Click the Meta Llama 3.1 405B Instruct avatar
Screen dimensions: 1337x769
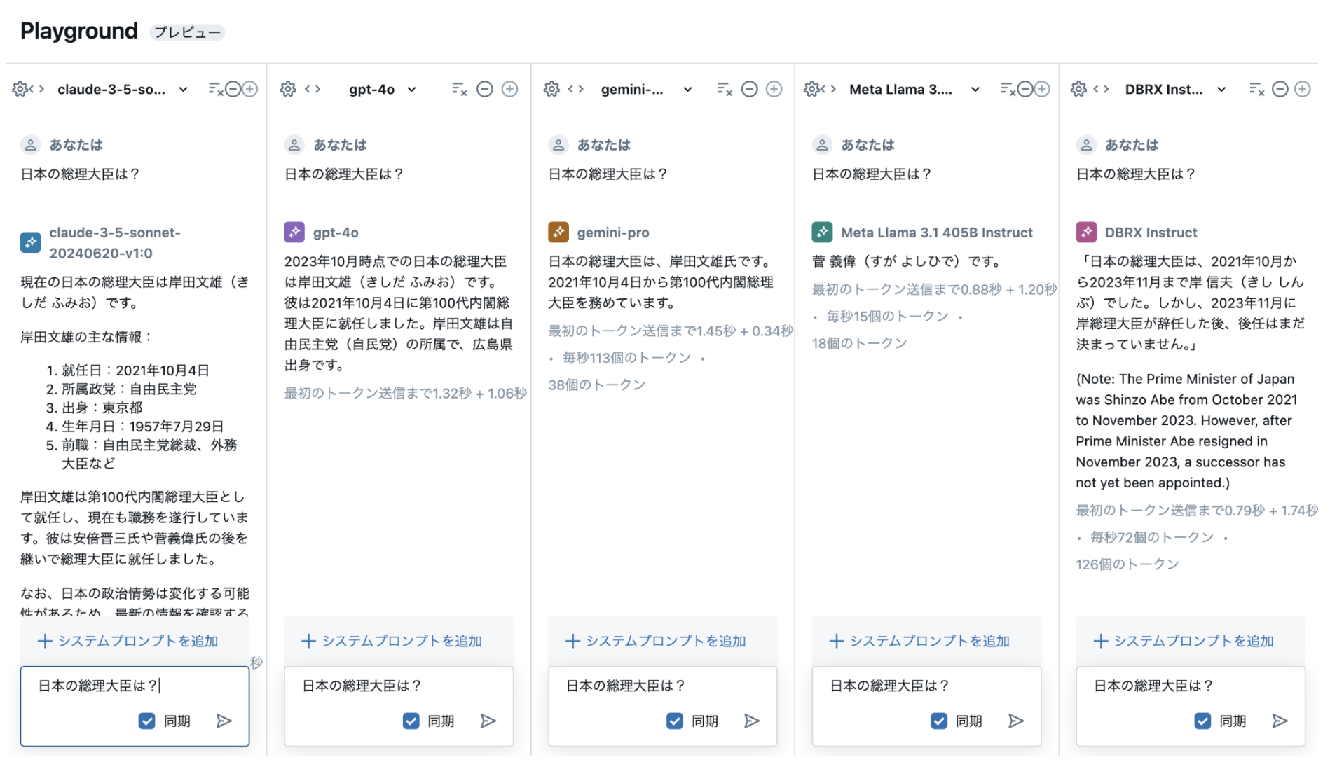pos(822,232)
